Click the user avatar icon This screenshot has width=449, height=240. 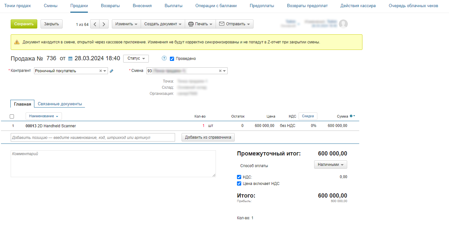click(343, 24)
